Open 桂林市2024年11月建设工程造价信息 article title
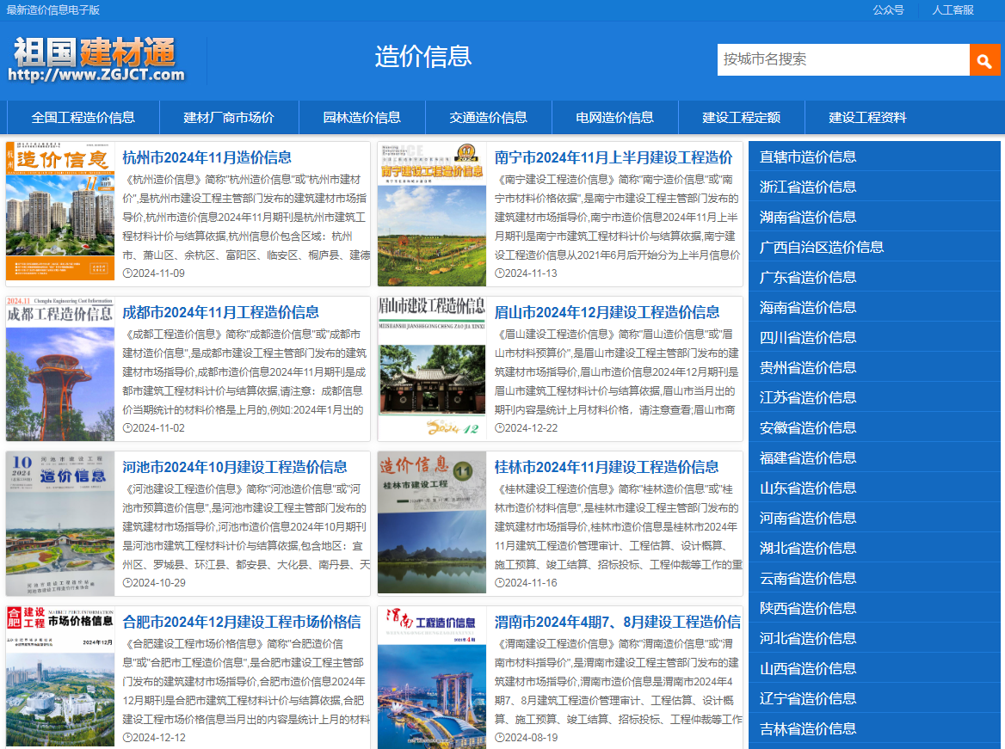Image resolution: width=1005 pixels, height=749 pixels. 607,467
